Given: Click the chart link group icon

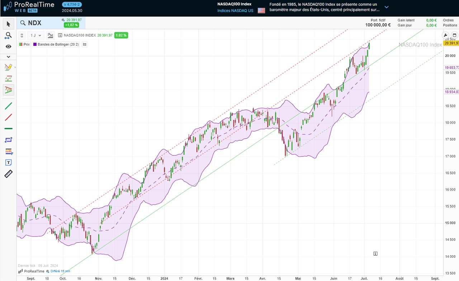Looking at the screenshot, I should [x=22, y=35].
